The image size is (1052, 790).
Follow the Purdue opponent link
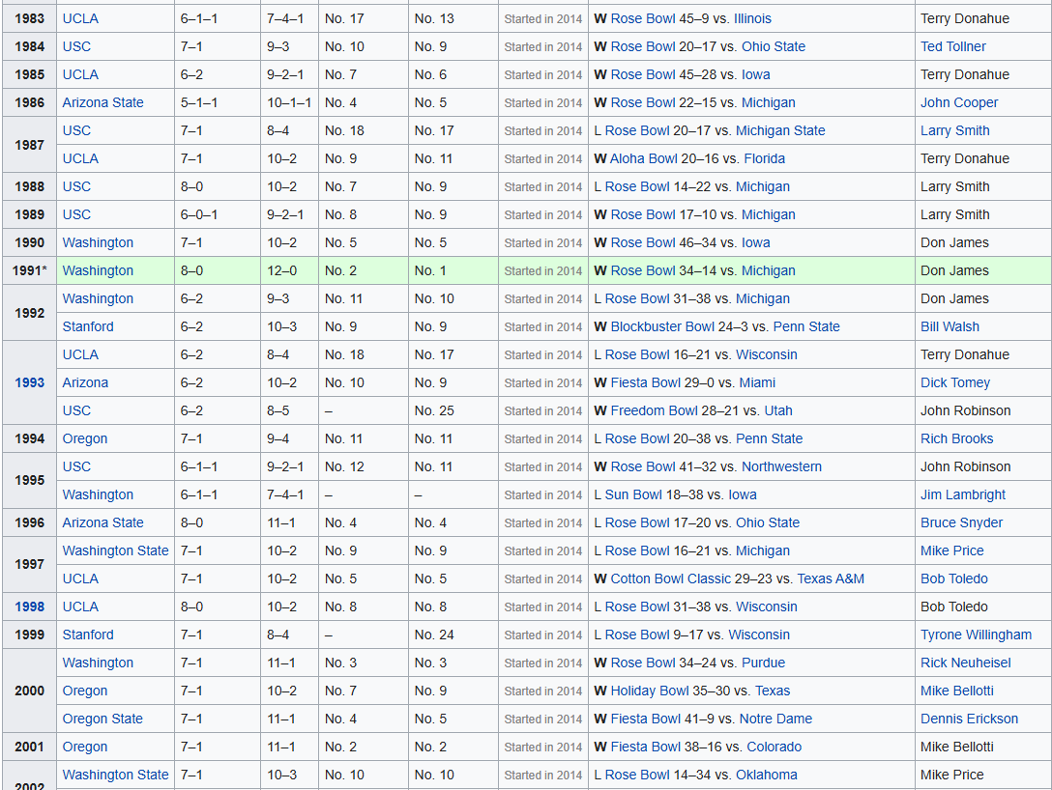click(763, 664)
